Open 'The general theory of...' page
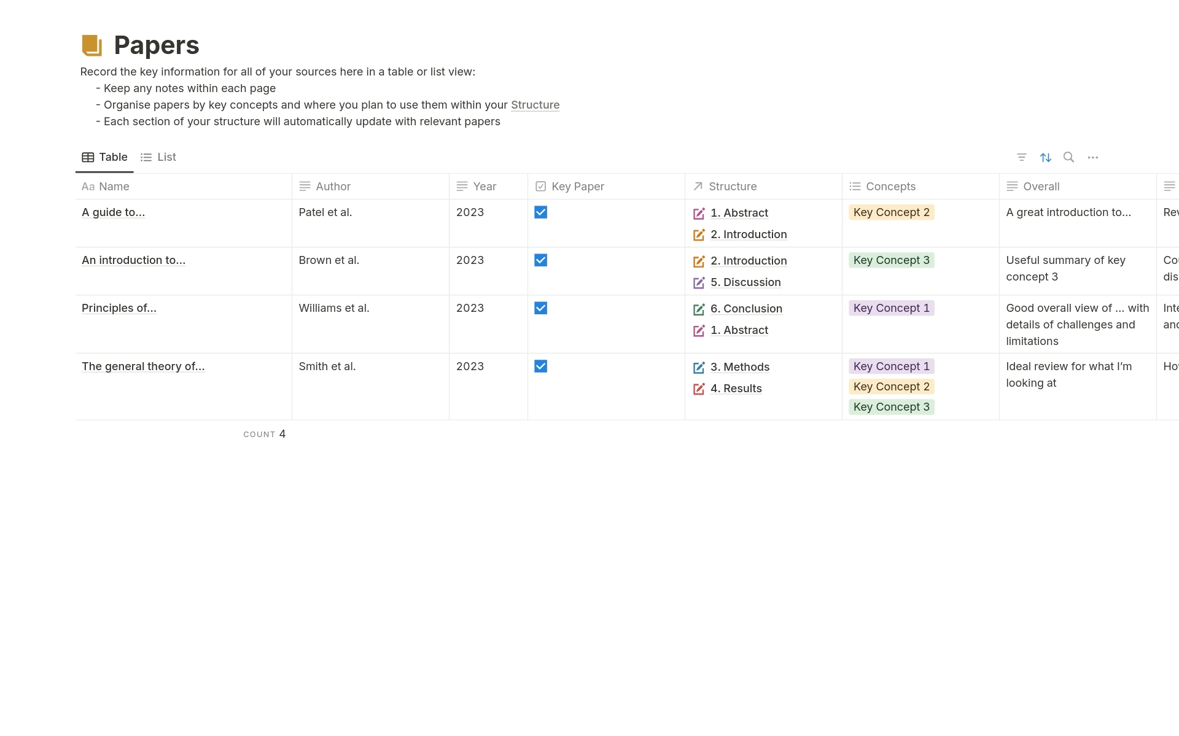The width and height of the screenshot is (1179, 736). 143,366
